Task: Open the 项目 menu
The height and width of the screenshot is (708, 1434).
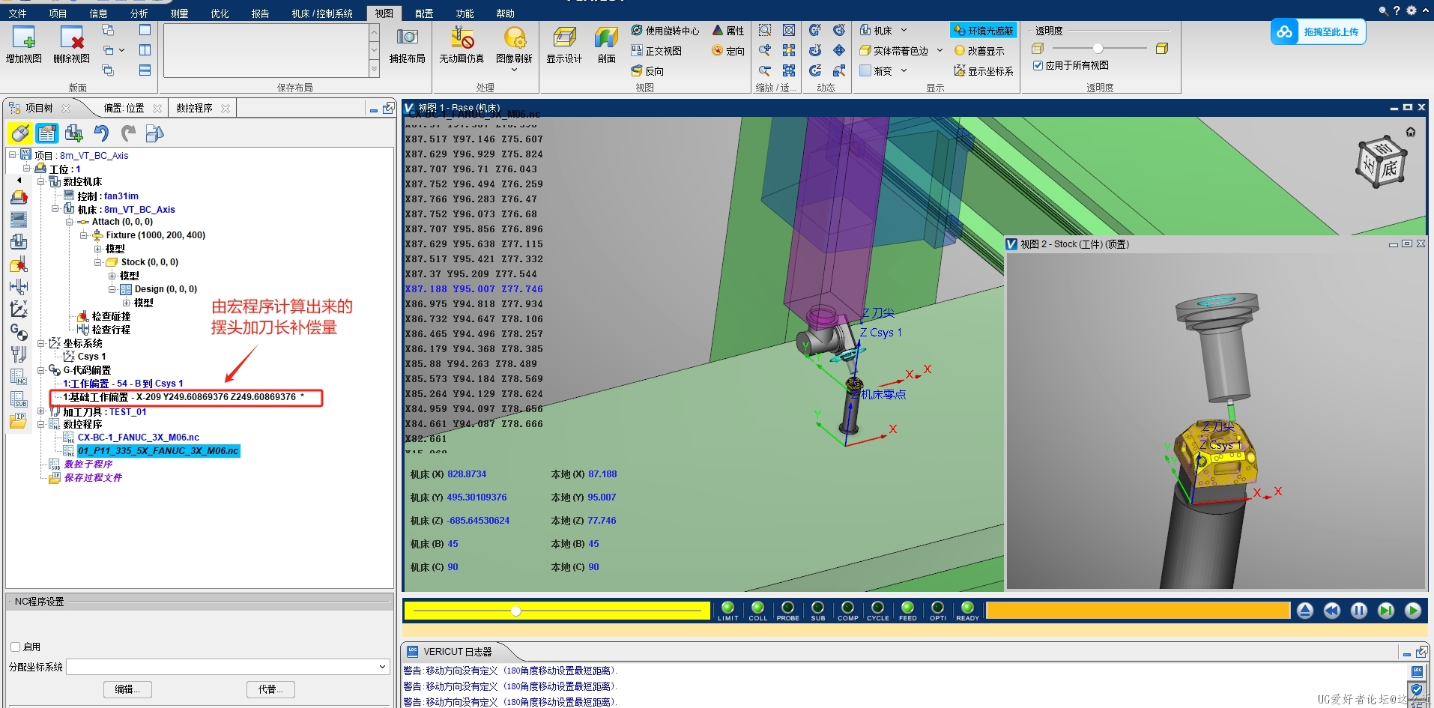Action: [58, 13]
